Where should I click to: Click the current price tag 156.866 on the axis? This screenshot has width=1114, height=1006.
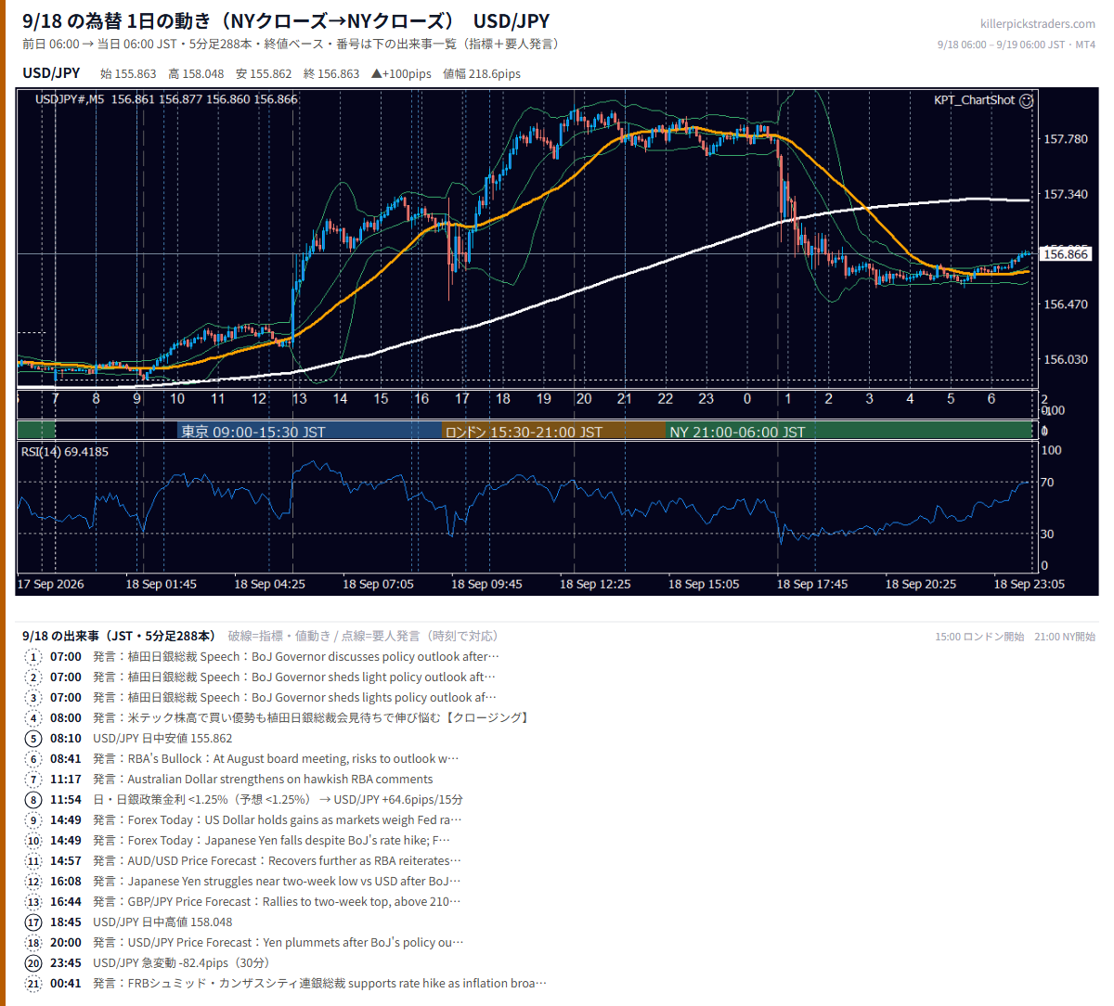tap(1066, 254)
